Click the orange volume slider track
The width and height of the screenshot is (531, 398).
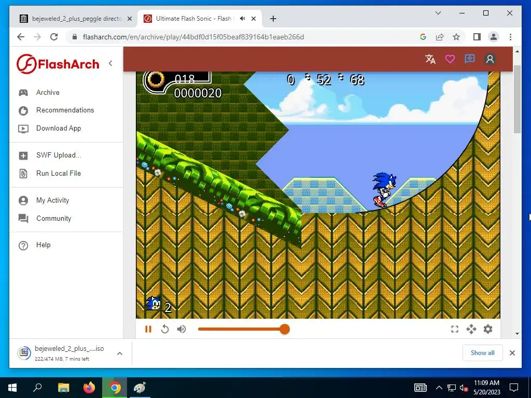point(241,329)
